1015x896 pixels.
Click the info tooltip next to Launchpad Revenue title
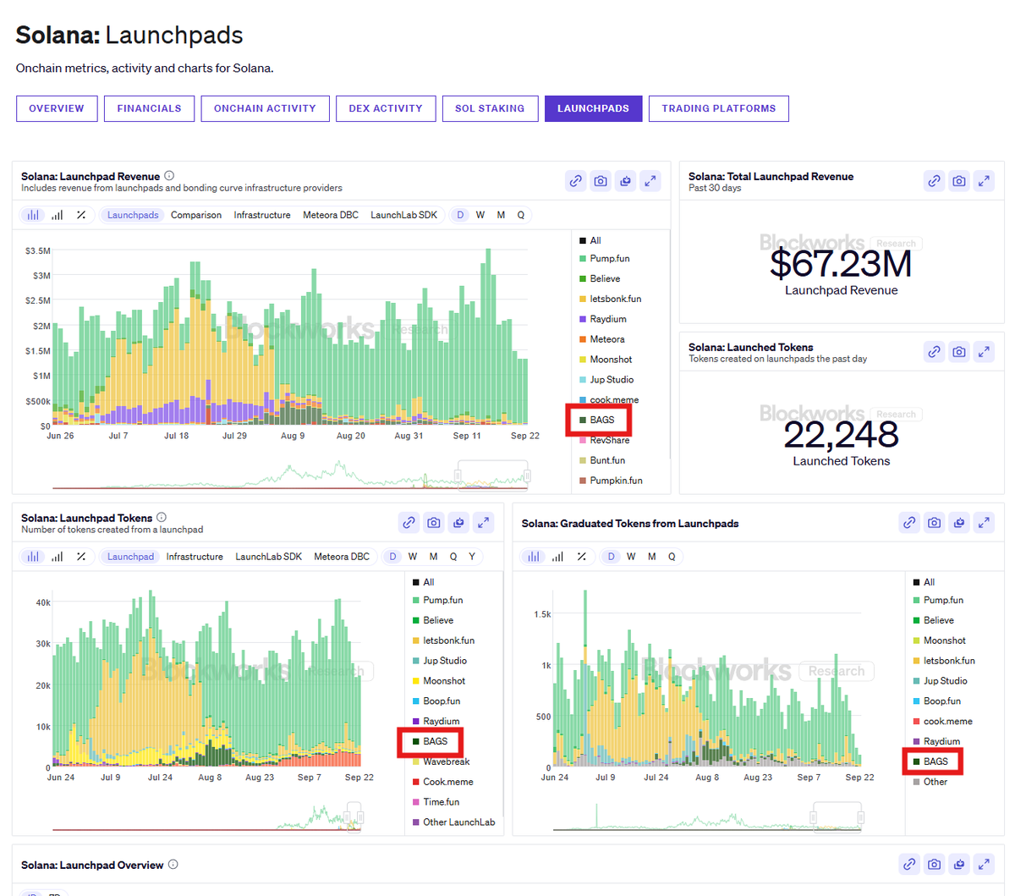[168, 174]
